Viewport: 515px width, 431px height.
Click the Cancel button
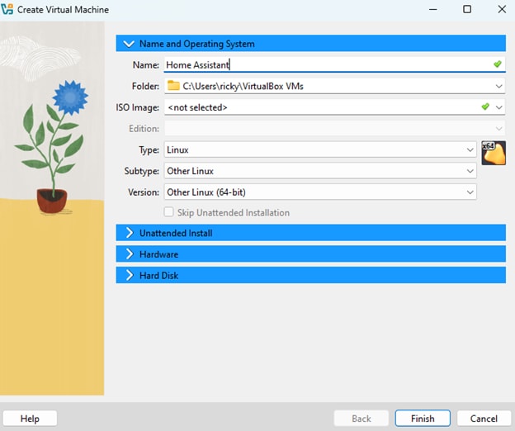pyautogui.click(x=484, y=418)
